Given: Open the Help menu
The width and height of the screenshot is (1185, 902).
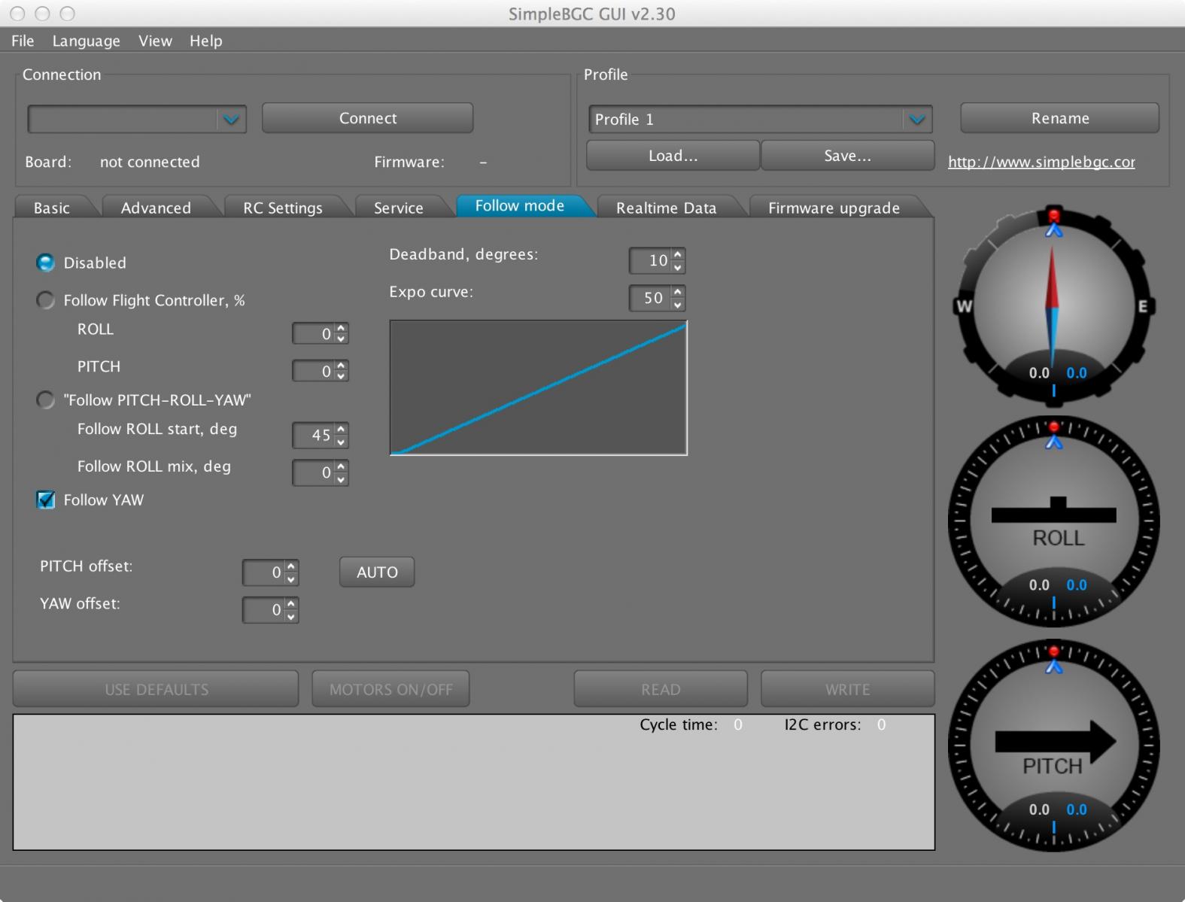Looking at the screenshot, I should click(x=205, y=41).
